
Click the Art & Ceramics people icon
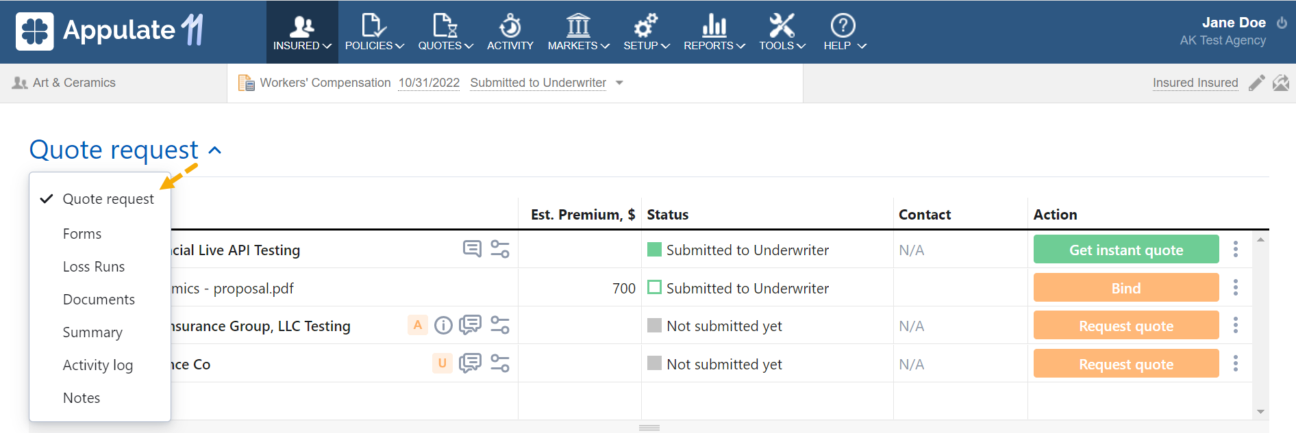pos(20,83)
